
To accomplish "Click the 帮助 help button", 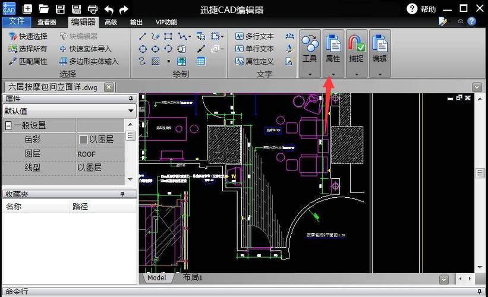I will click(422, 9).
